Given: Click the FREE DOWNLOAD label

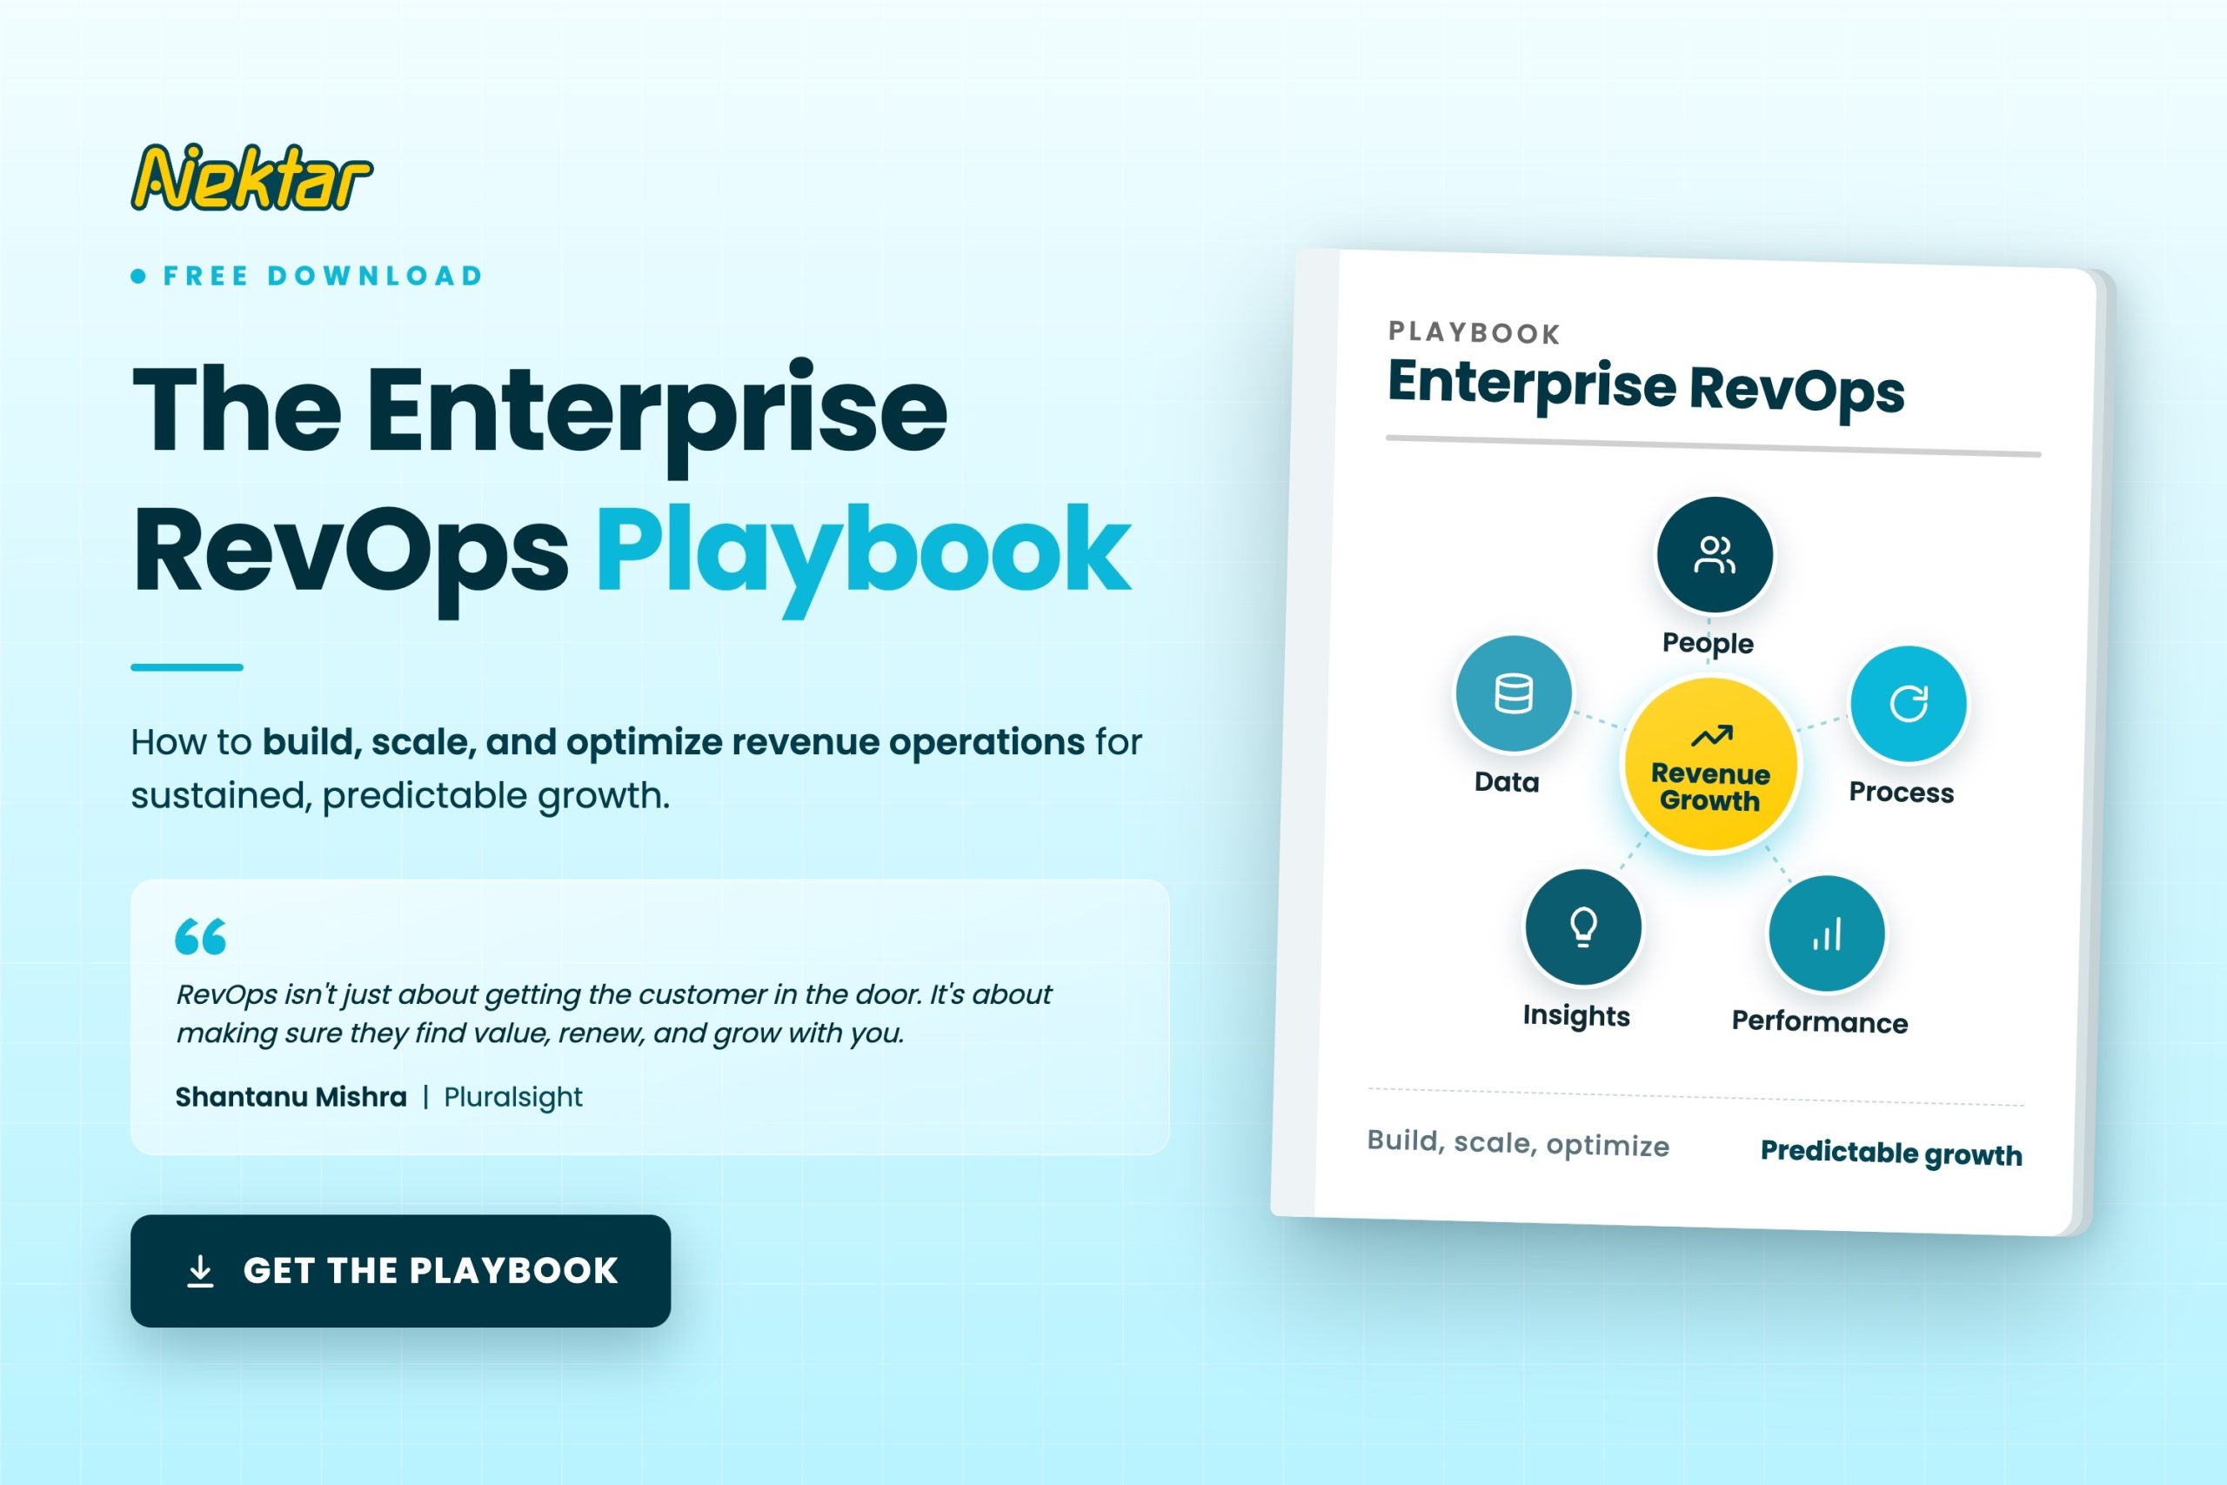Looking at the screenshot, I should 323,276.
